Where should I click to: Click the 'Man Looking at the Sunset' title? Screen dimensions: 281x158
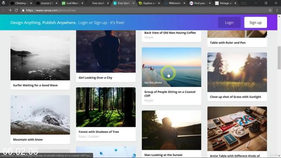click(163, 155)
